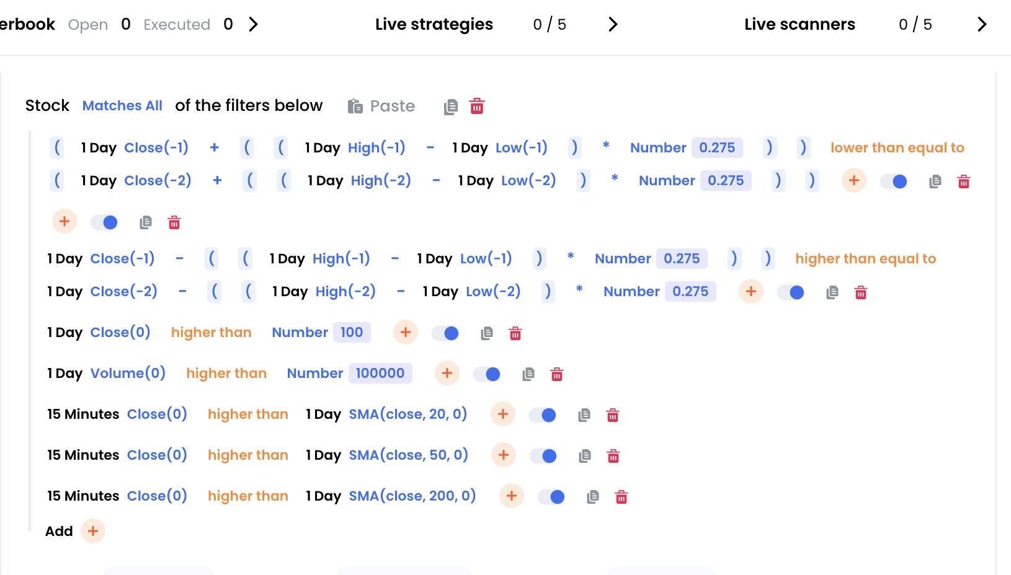
Task: Add a new filter using Add plus
Action: (x=93, y=531)
